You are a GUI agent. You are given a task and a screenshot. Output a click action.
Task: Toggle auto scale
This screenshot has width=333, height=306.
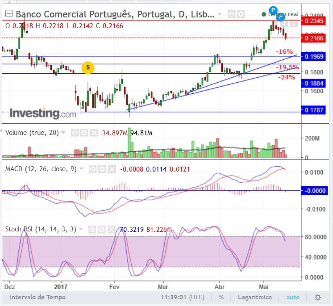click(293, 297)
